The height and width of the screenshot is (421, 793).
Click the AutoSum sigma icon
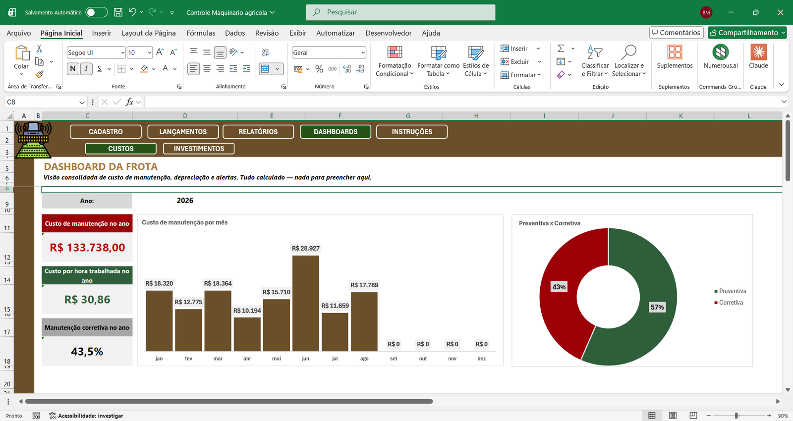click(561, 48)
